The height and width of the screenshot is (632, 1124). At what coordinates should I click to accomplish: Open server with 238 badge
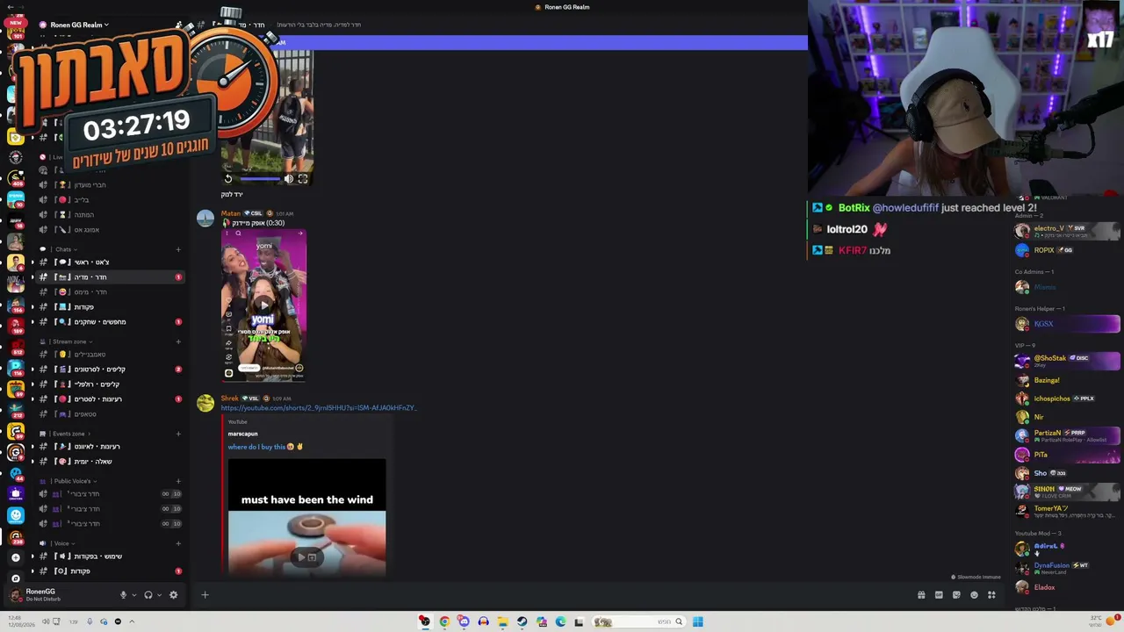point(15,536)
